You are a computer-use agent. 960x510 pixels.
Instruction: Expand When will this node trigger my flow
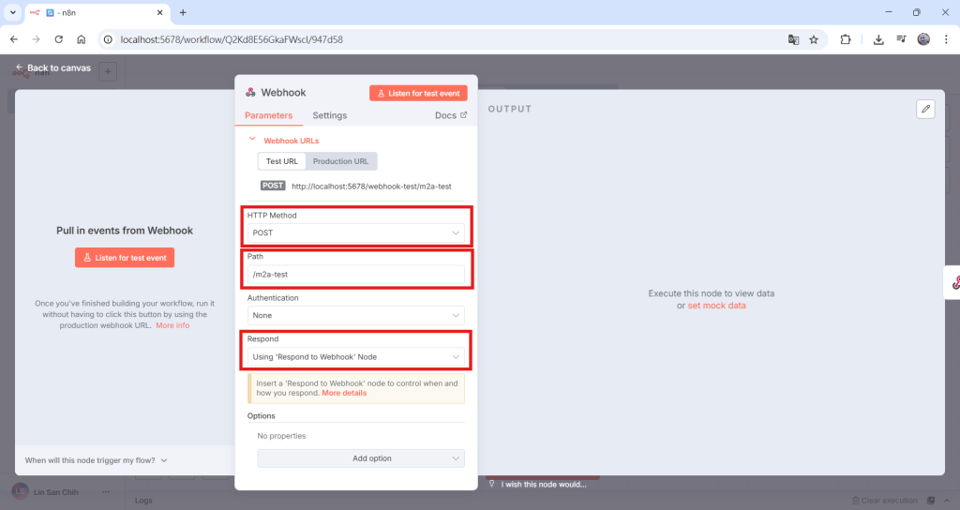[x=97, y=460]
